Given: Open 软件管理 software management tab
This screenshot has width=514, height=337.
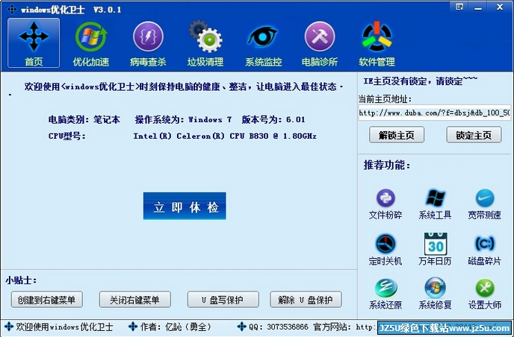Looking at the screenshot, I should coord(377,42).
